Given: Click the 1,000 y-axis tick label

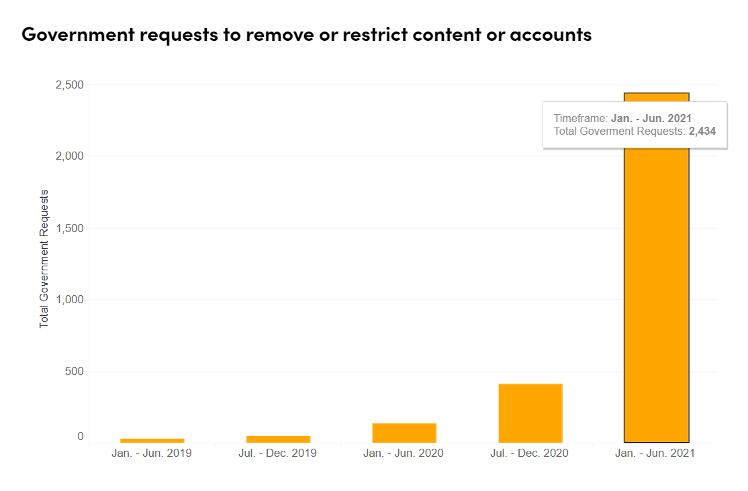Looking at the screenshot, I should click(x=70, y=299).
